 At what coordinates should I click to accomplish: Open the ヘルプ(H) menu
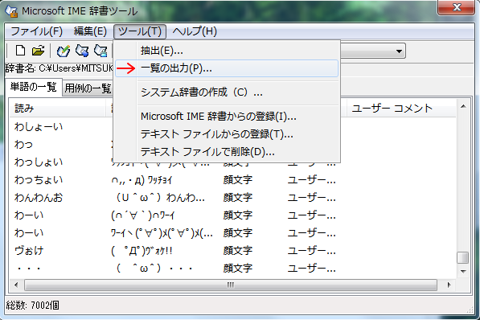195,31
